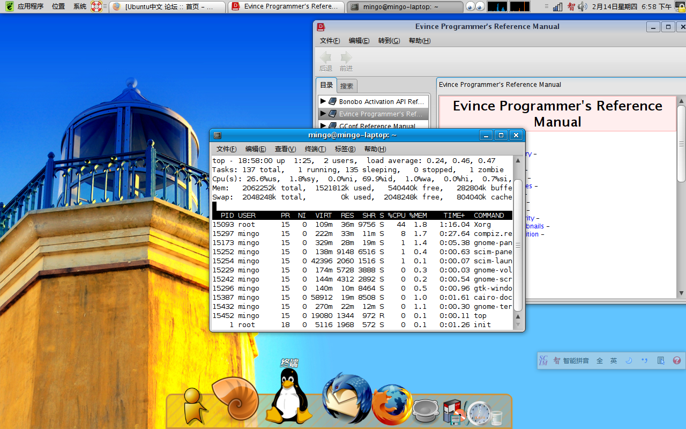686x429 pixels.
Task: Open the 系统 panel menu
Action: (80, 6)
